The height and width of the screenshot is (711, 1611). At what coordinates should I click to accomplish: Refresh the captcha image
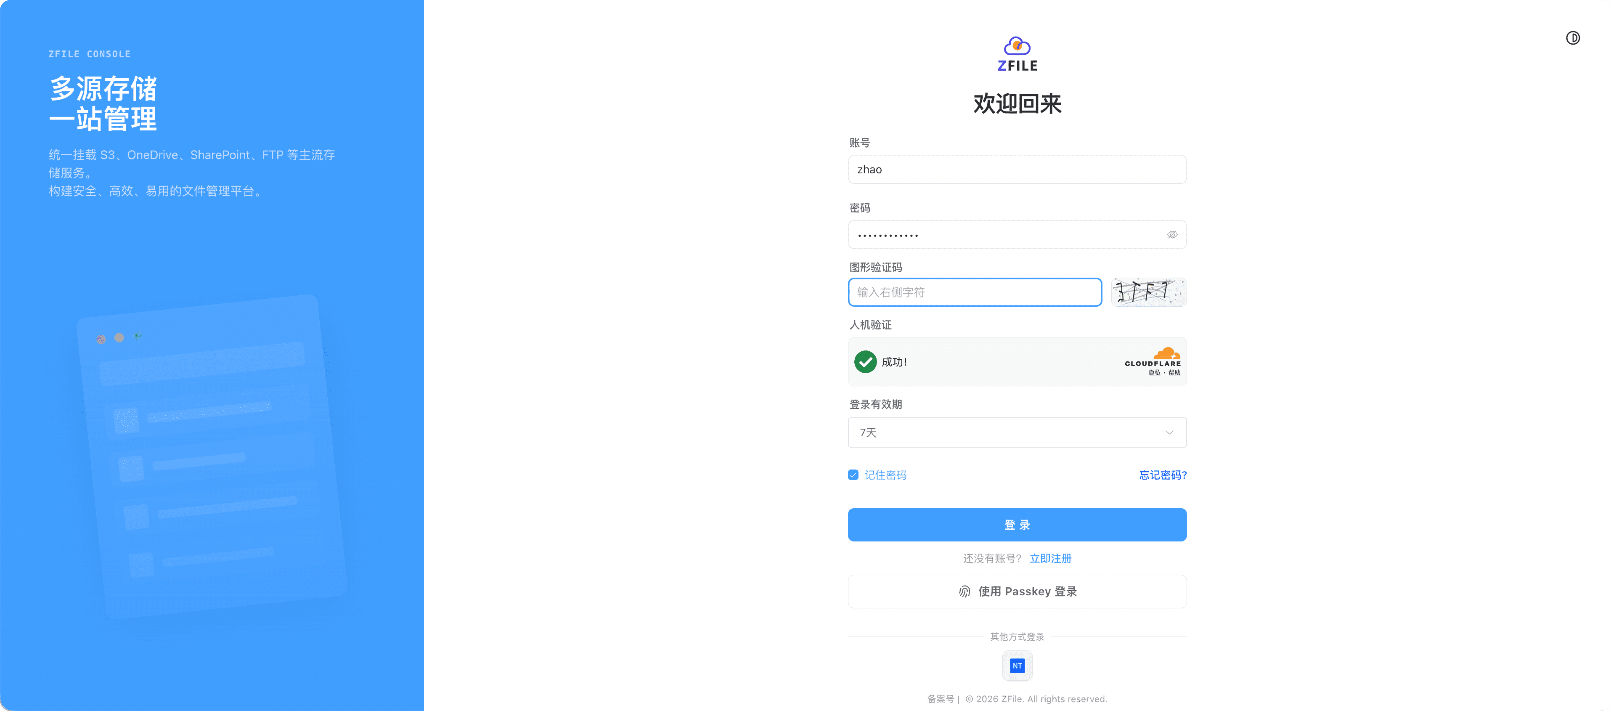click(x=1148, y=292)
